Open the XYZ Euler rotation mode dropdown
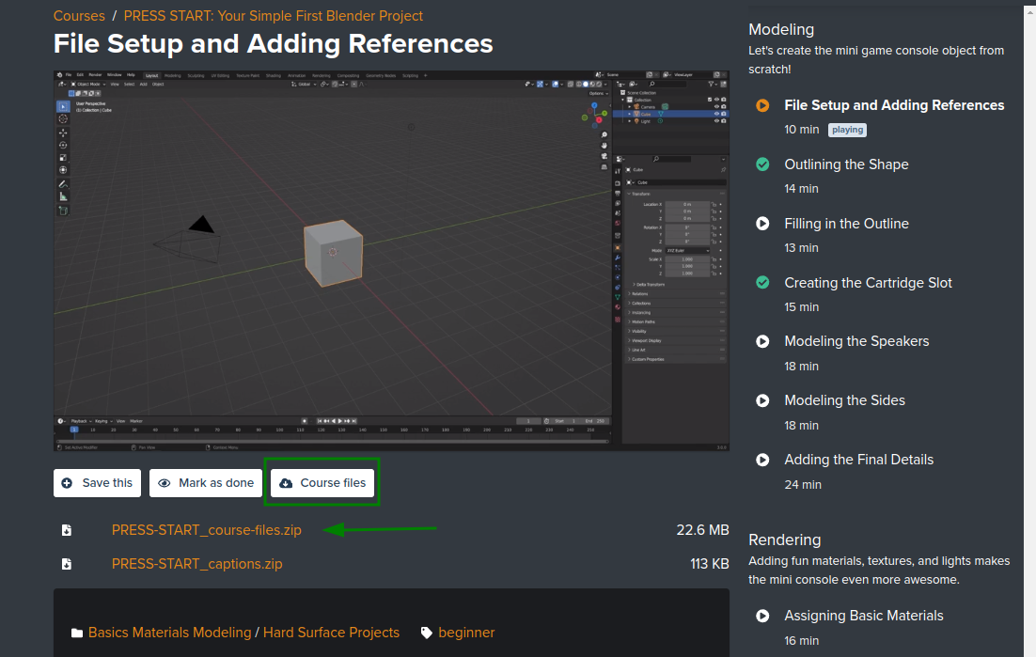Viewport: 1036px width, 657px height. [686, 251]
